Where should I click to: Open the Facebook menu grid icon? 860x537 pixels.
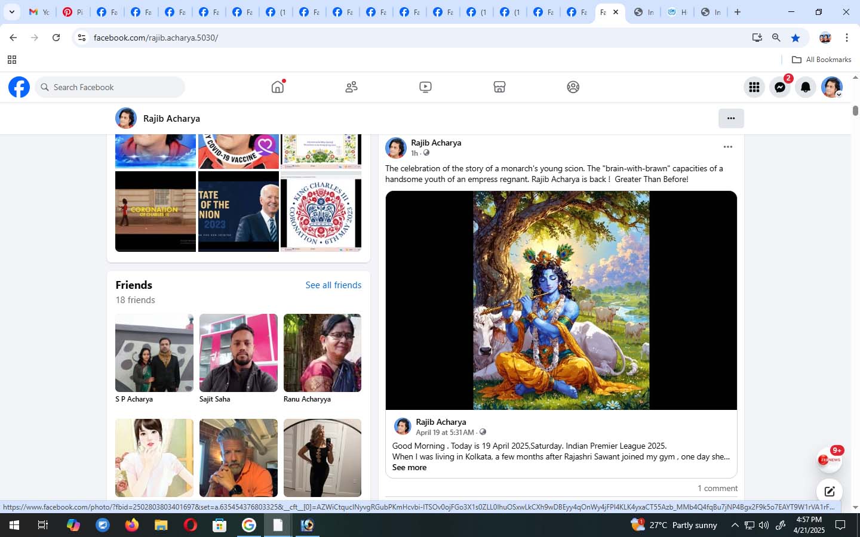754,87
